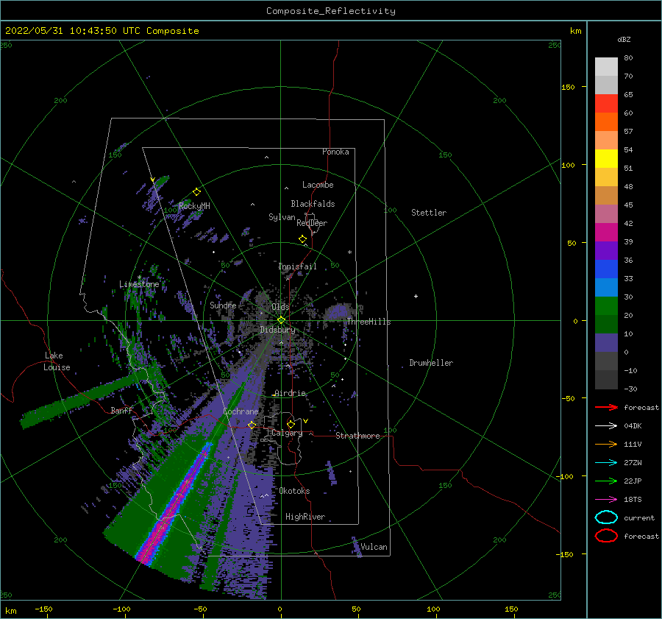
Task: Click the dark gray -30 dBZ swatch
Action: [x=606, y=379]
